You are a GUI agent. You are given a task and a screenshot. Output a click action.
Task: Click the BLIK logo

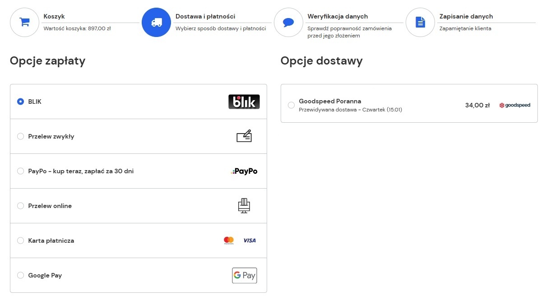(244, 102)
